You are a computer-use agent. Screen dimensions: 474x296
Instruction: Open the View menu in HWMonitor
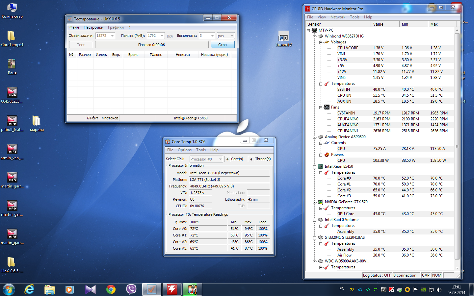pos(322,17)
